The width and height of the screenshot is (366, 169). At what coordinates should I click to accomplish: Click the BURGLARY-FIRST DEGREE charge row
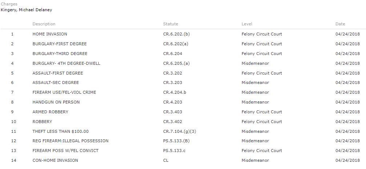60,44
